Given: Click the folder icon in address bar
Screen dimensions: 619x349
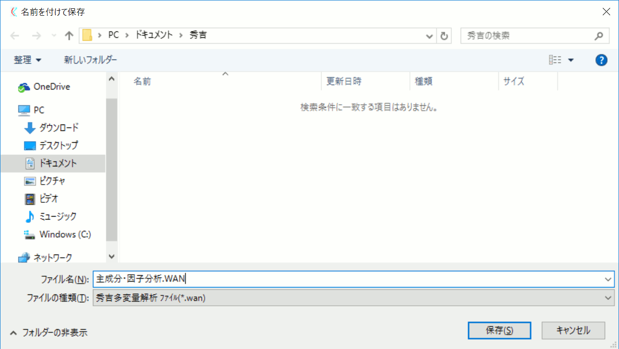Looking at the screenshot, I should tap(88, 35).
